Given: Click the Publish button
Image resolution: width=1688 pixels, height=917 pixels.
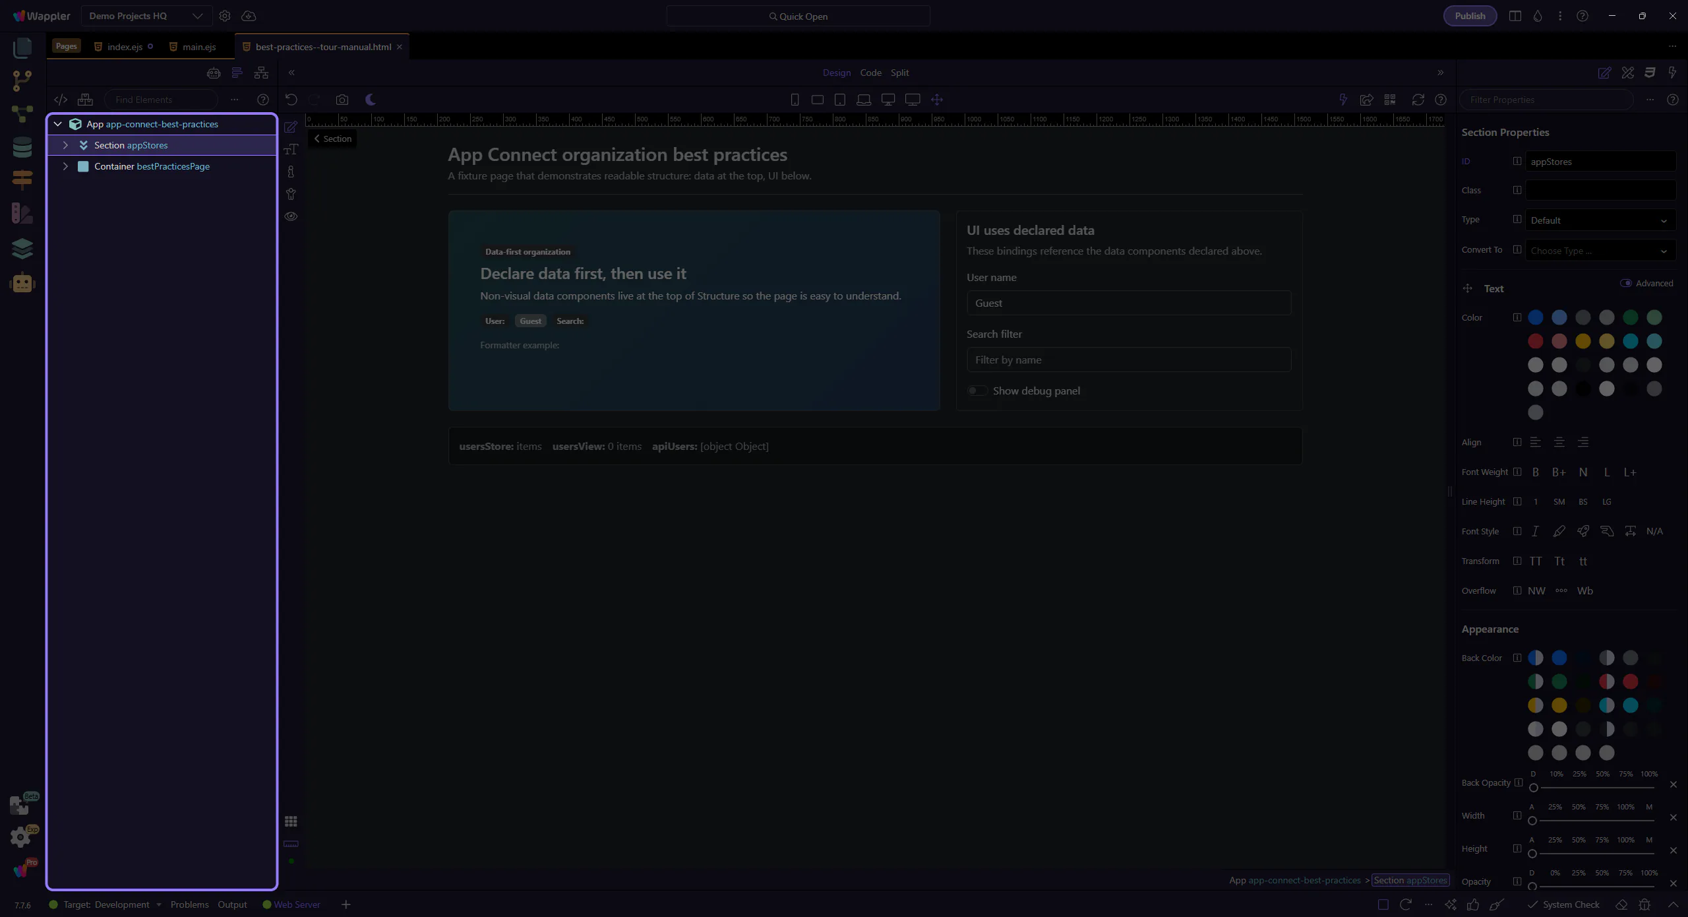Looking at the screenshot, I should point(1470,16).
